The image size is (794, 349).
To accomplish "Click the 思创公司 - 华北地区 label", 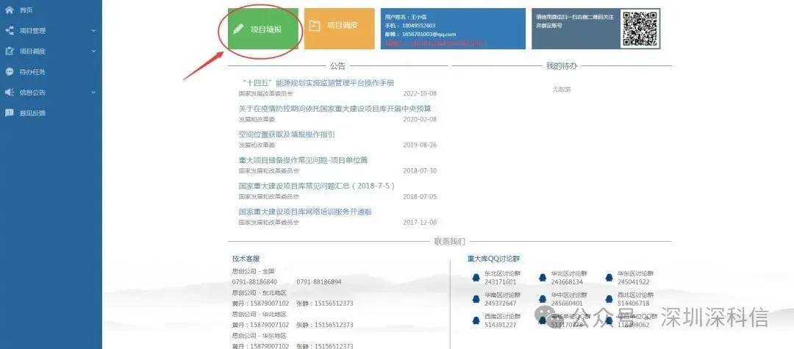I will click(x=260, y=314).
